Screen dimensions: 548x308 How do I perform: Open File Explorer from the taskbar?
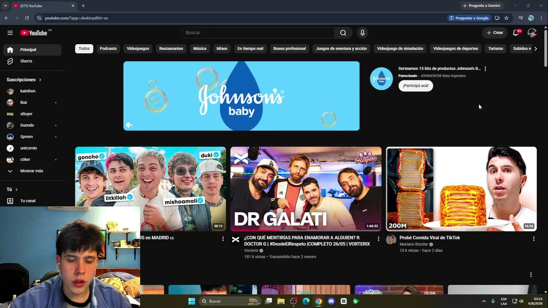point(281,301)
